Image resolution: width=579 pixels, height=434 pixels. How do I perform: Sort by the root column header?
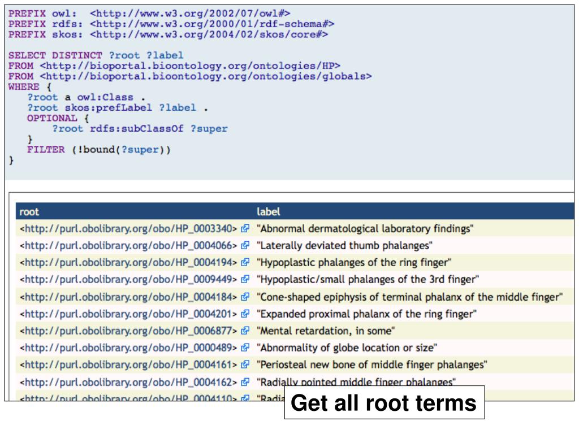tap(29, 212)
